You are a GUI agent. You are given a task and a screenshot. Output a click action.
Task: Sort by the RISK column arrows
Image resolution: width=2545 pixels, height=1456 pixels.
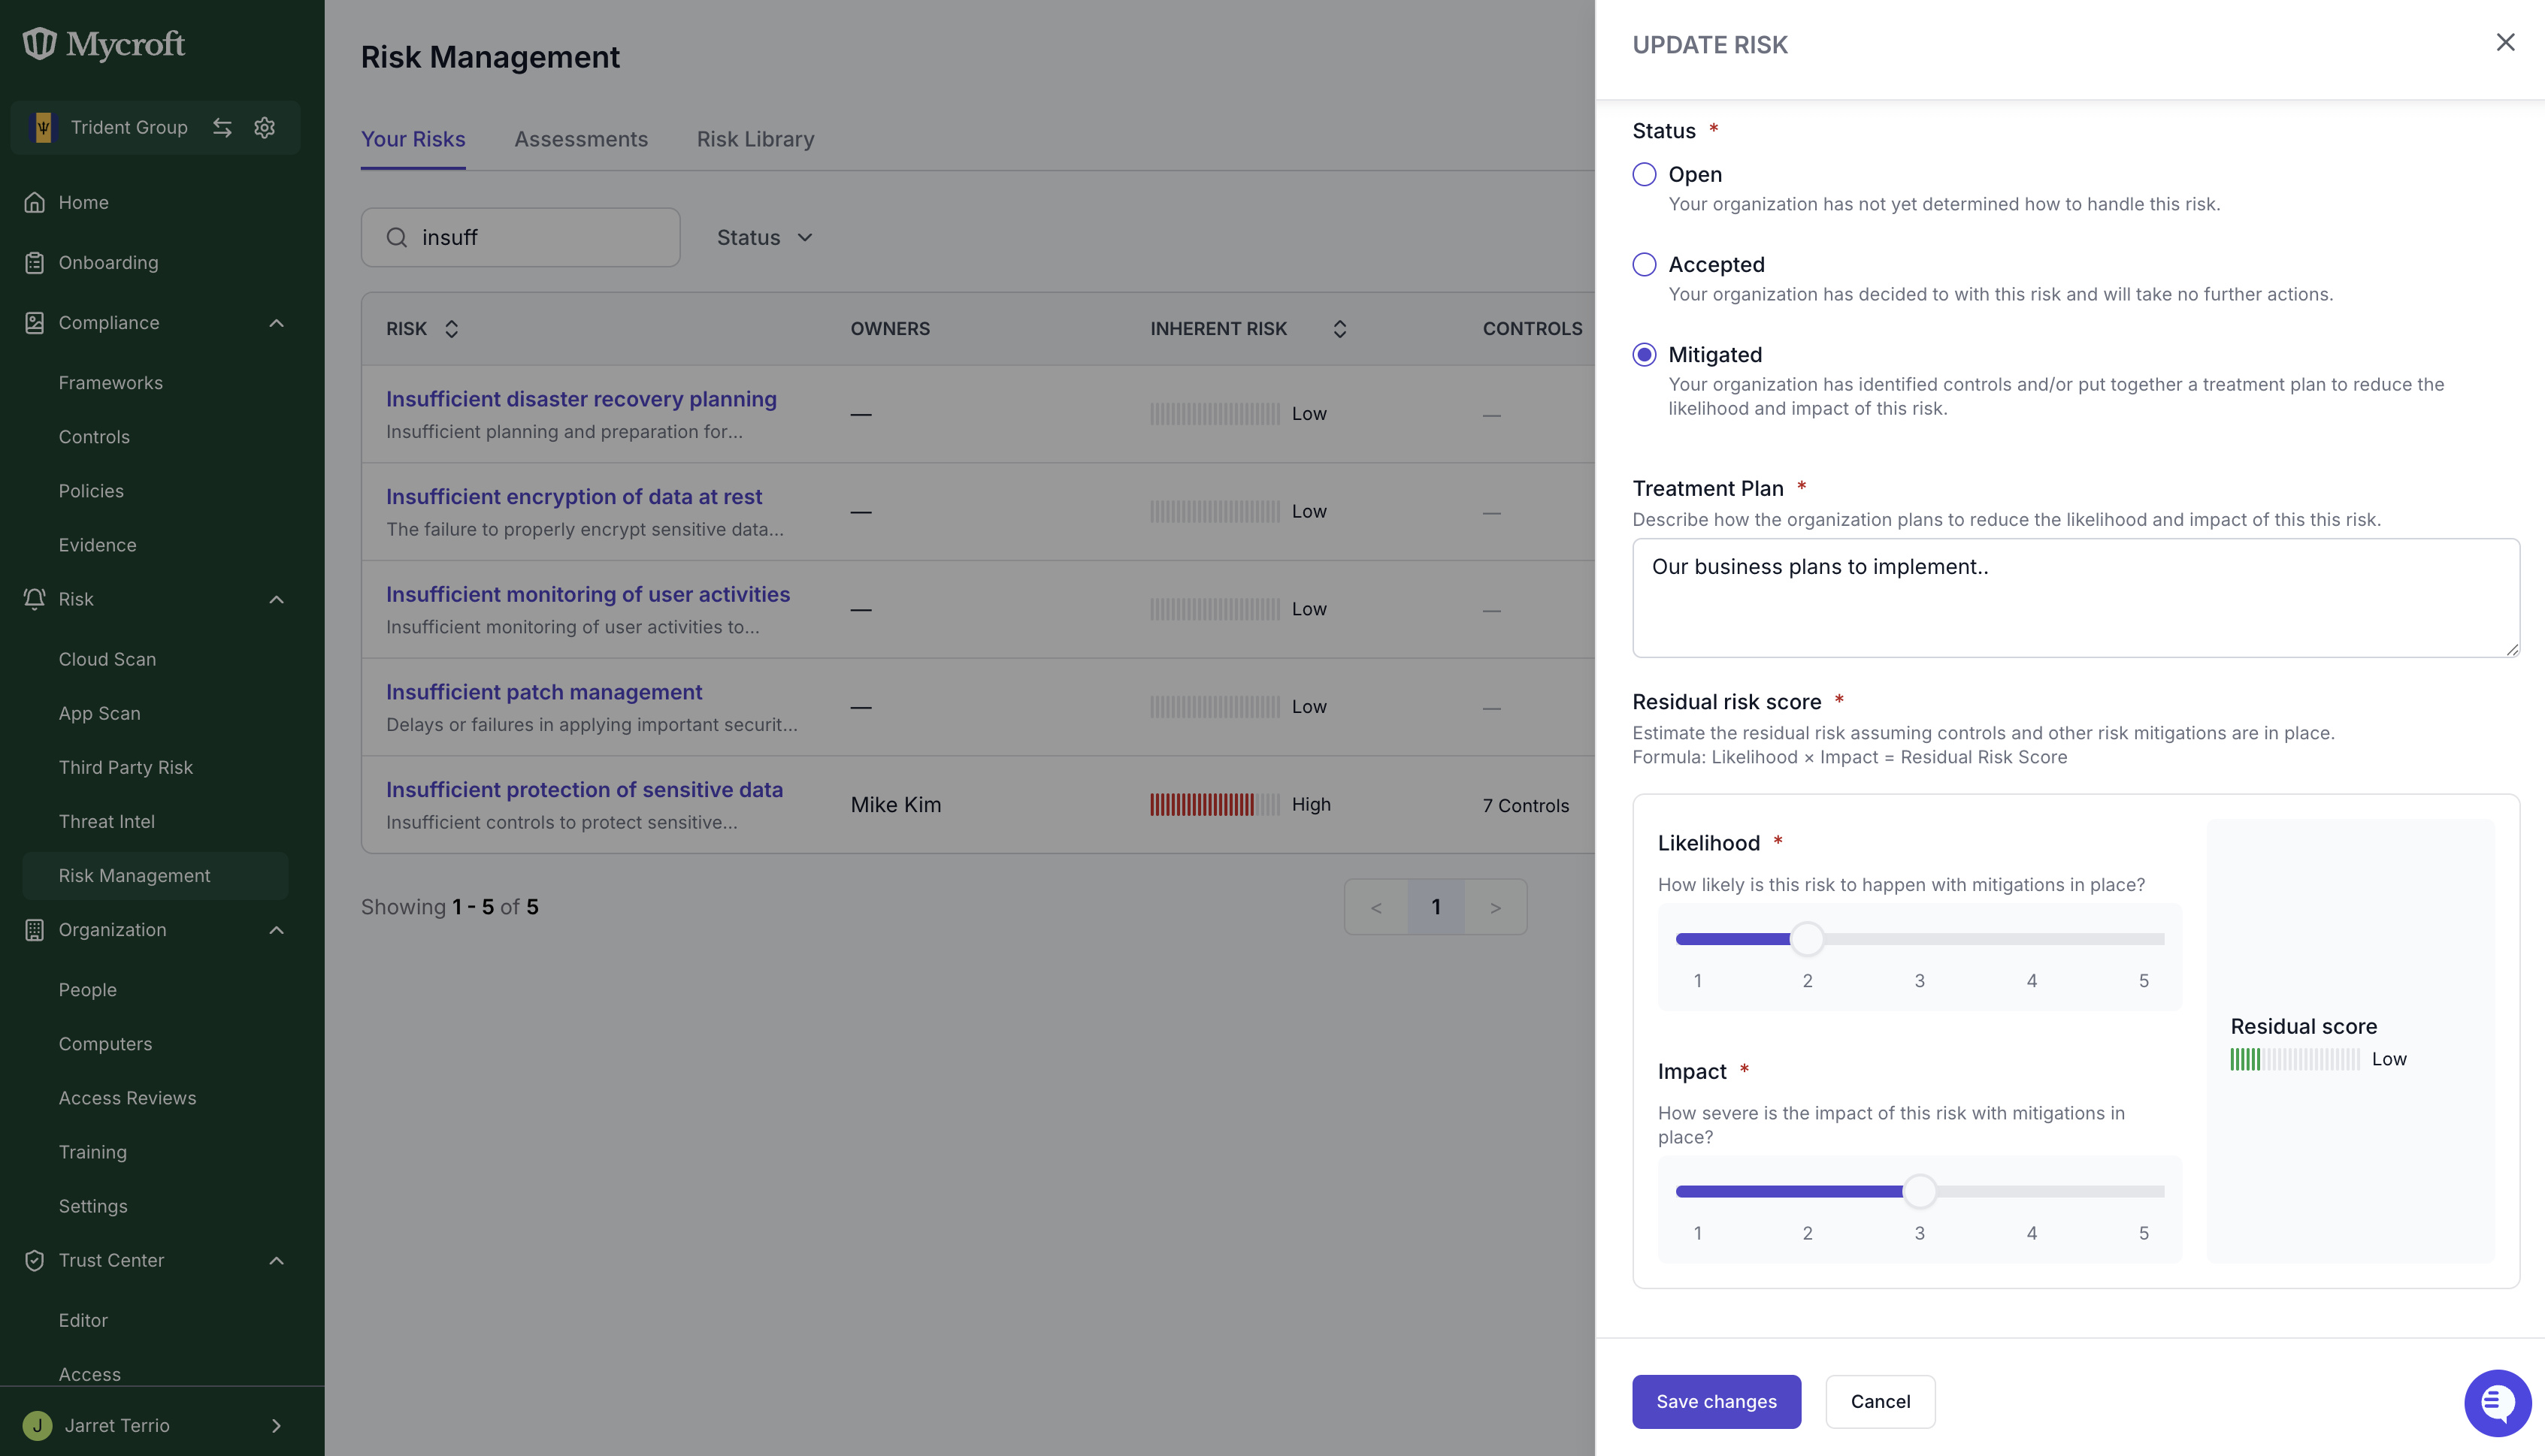[x=451, y=329]
